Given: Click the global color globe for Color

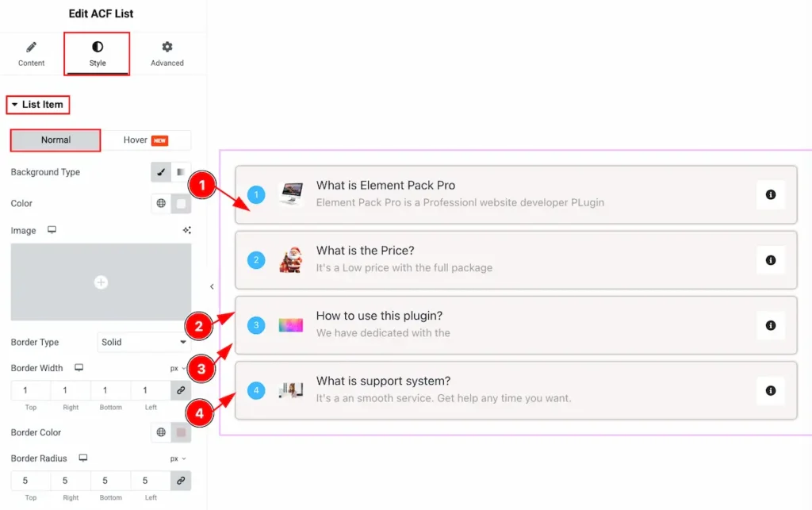Looking at the screenshot, I should click(x=161, y=204).
